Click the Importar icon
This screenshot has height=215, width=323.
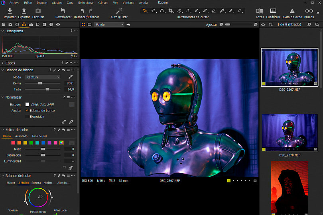(x=10, y=11)
